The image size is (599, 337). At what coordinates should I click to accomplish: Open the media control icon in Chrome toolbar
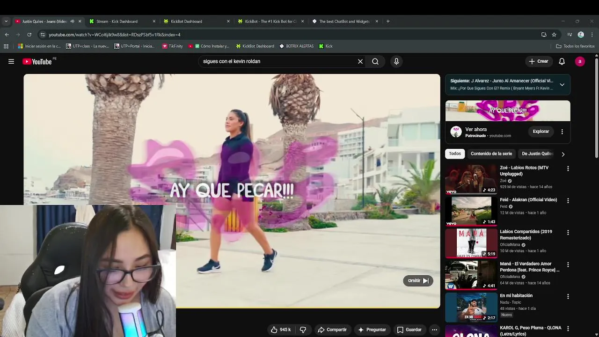[570, 35]
